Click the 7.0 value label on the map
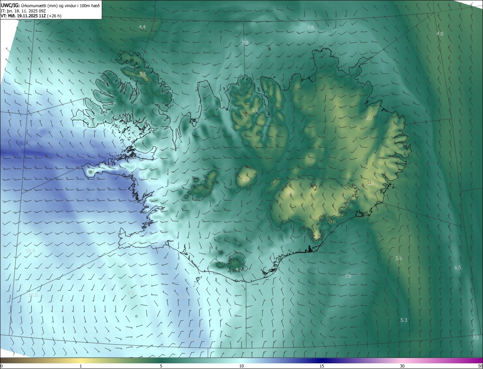The height and width of the screenshot is (369, 483). (x=348, y=276)
